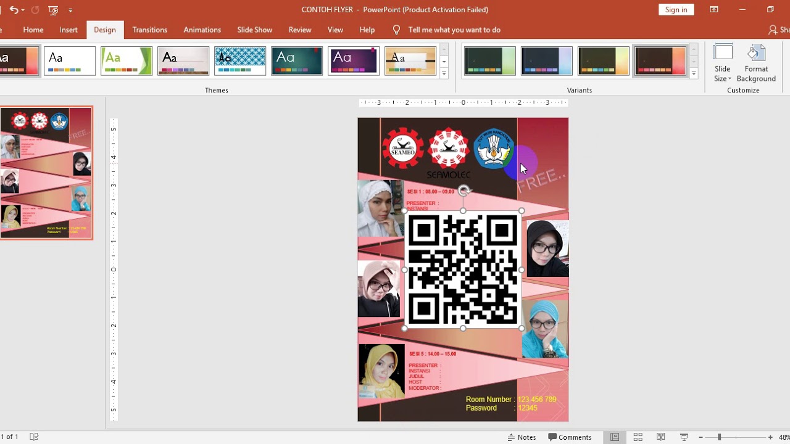Start slideshow from beginning icon in title bar
This screenshot has height=444, width=790.
[x=54, y=10]
